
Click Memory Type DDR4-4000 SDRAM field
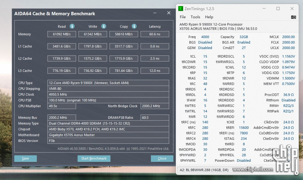click(x=108, y=123)
